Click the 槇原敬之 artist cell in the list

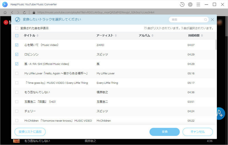pos(102,92)
